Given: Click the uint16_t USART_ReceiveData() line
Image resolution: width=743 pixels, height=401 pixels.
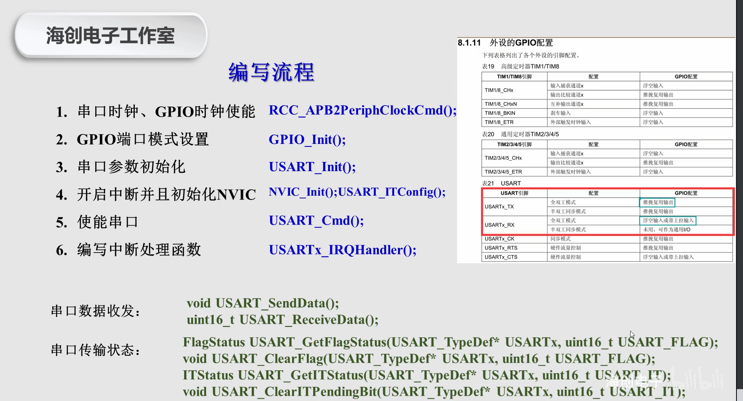Looking at the screenshot, I should click(282, 320).
